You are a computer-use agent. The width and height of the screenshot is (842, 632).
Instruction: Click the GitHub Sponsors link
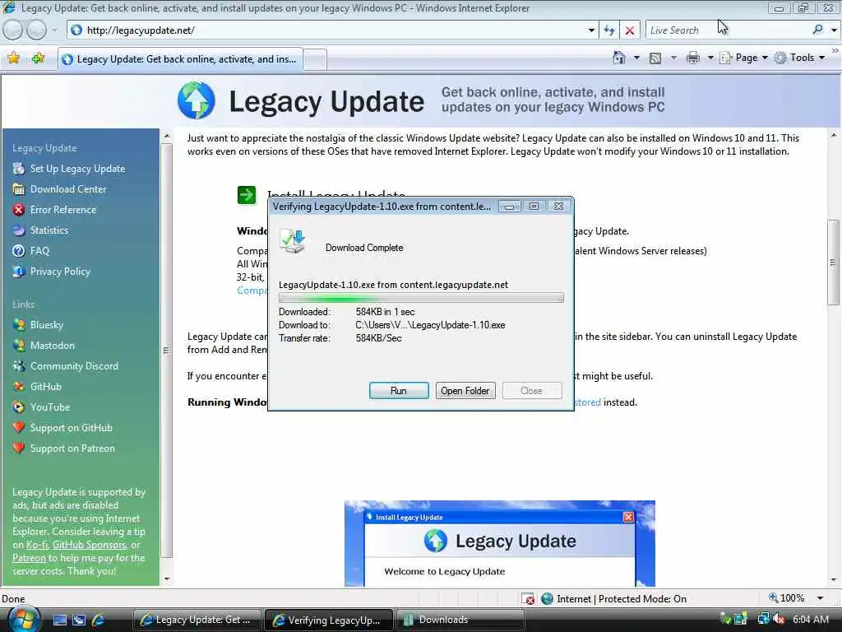[90, 545]
